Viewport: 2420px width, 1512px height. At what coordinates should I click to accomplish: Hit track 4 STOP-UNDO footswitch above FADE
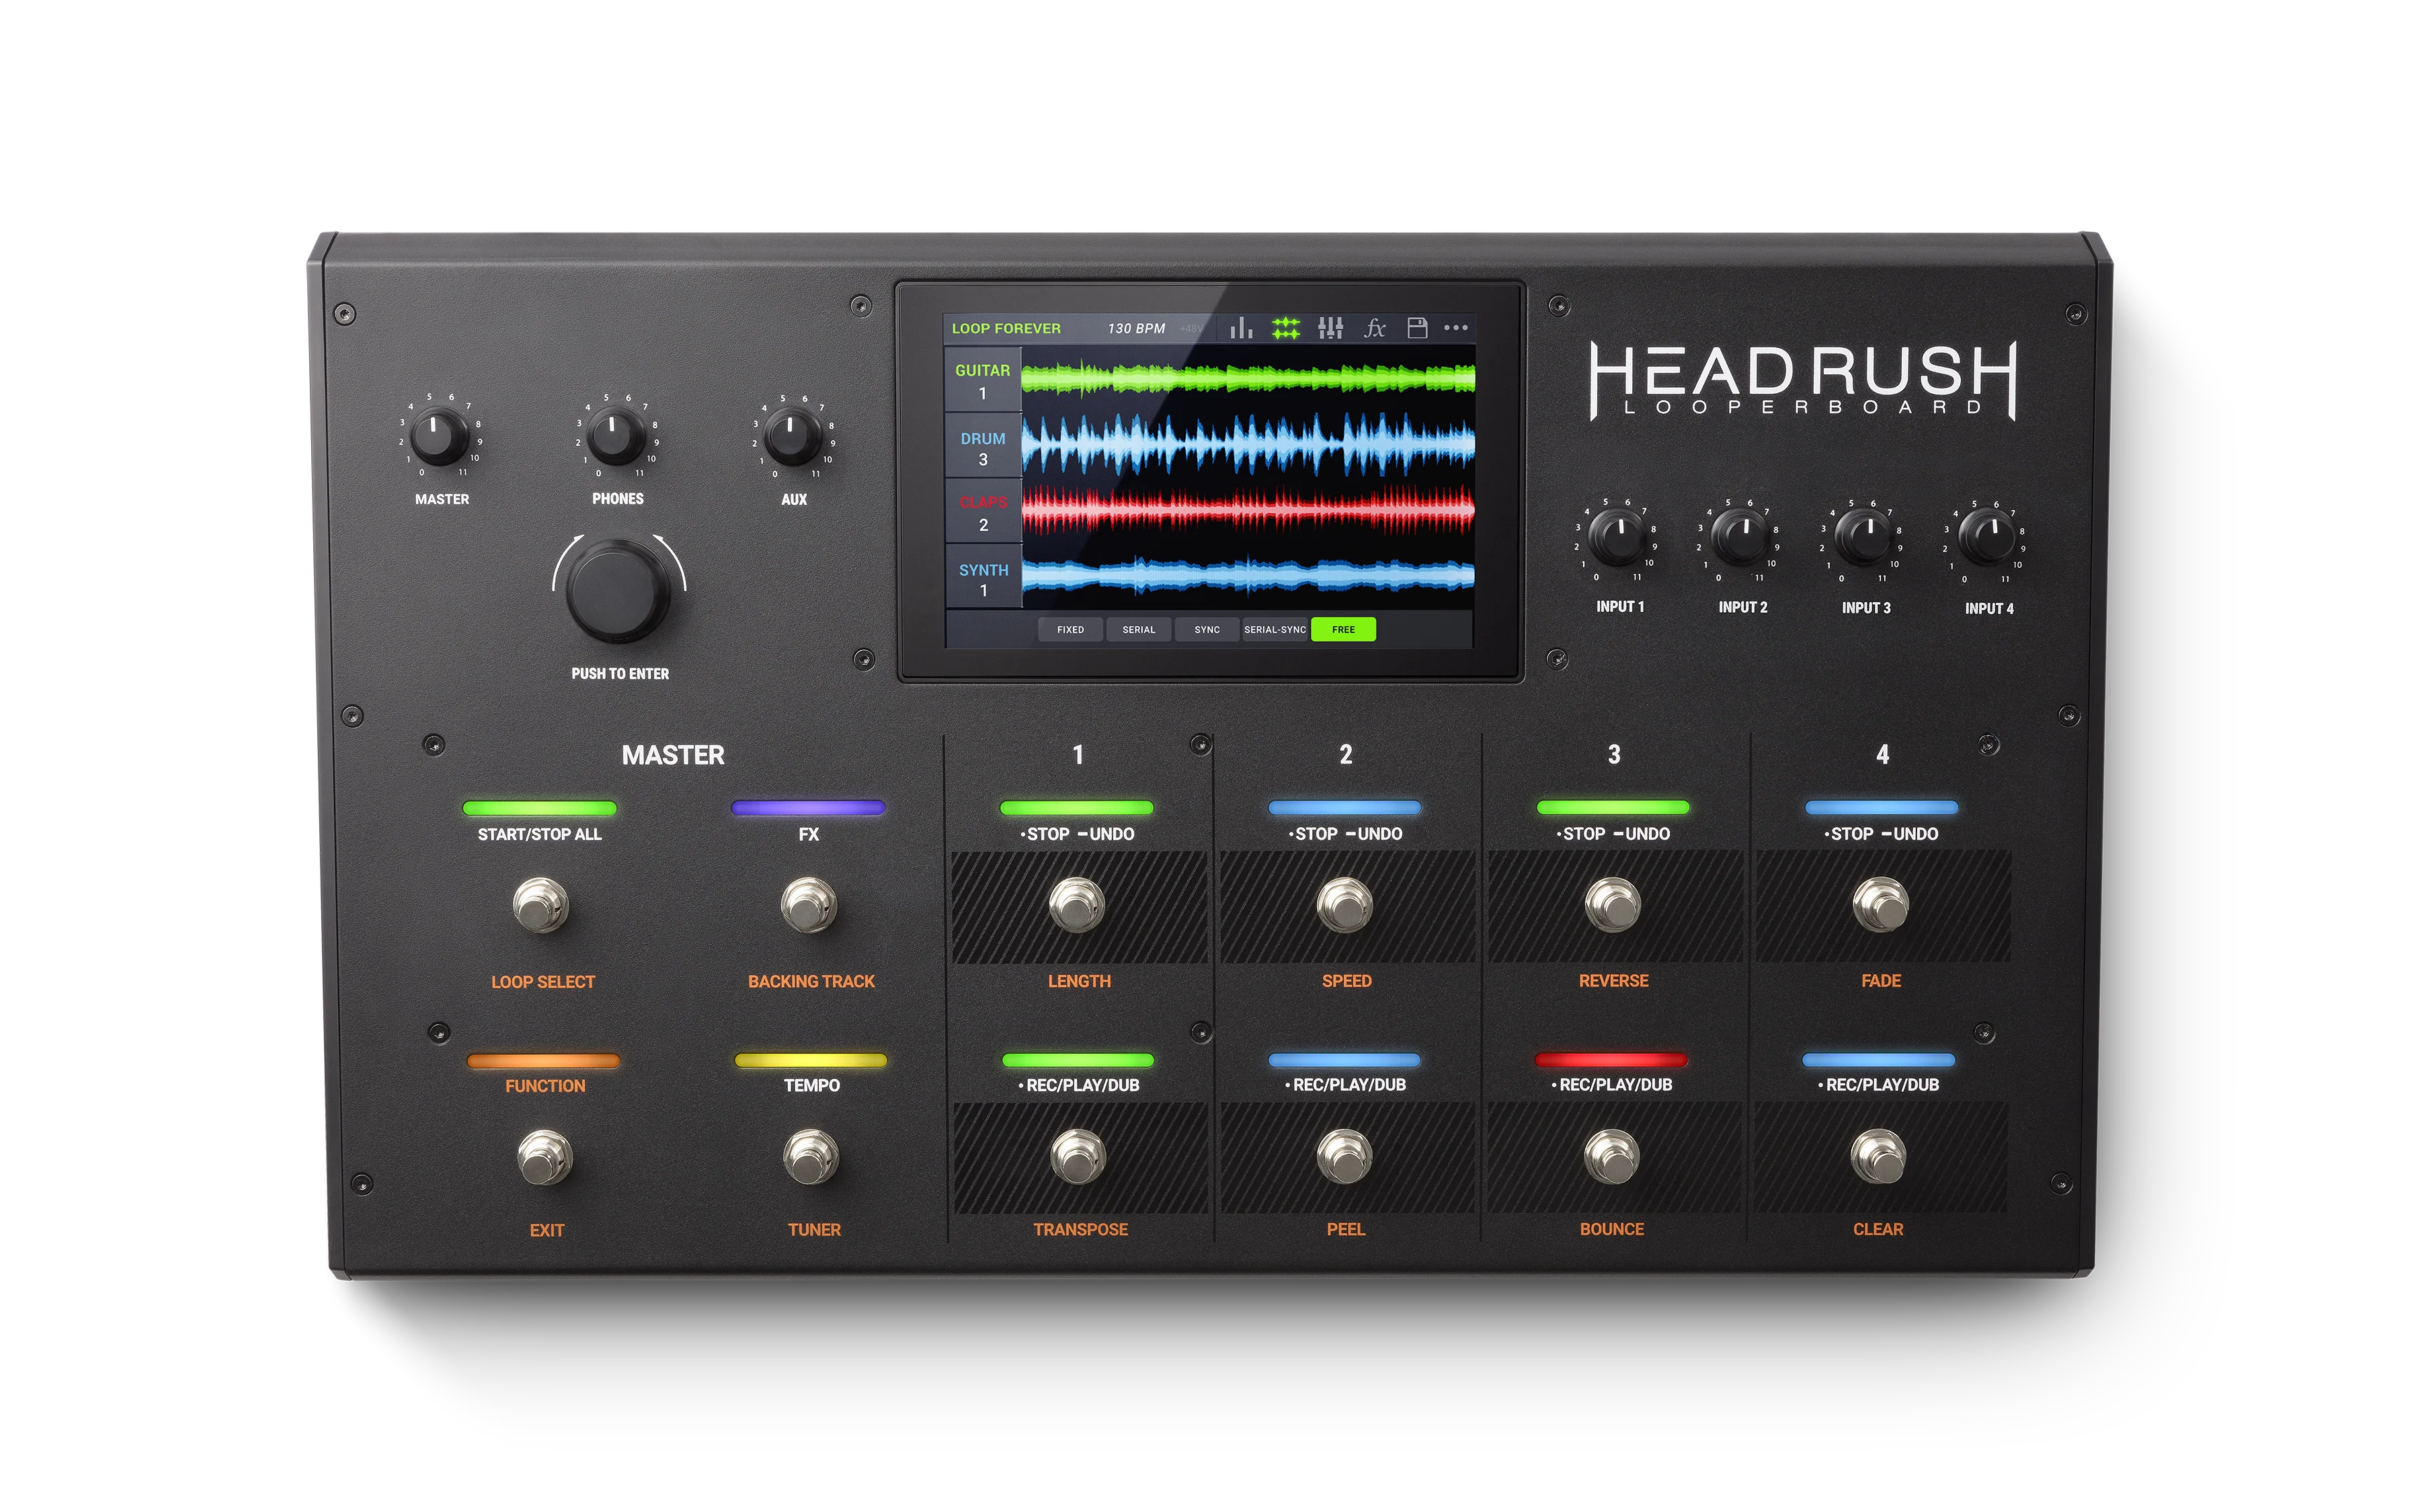point(1881,905)
